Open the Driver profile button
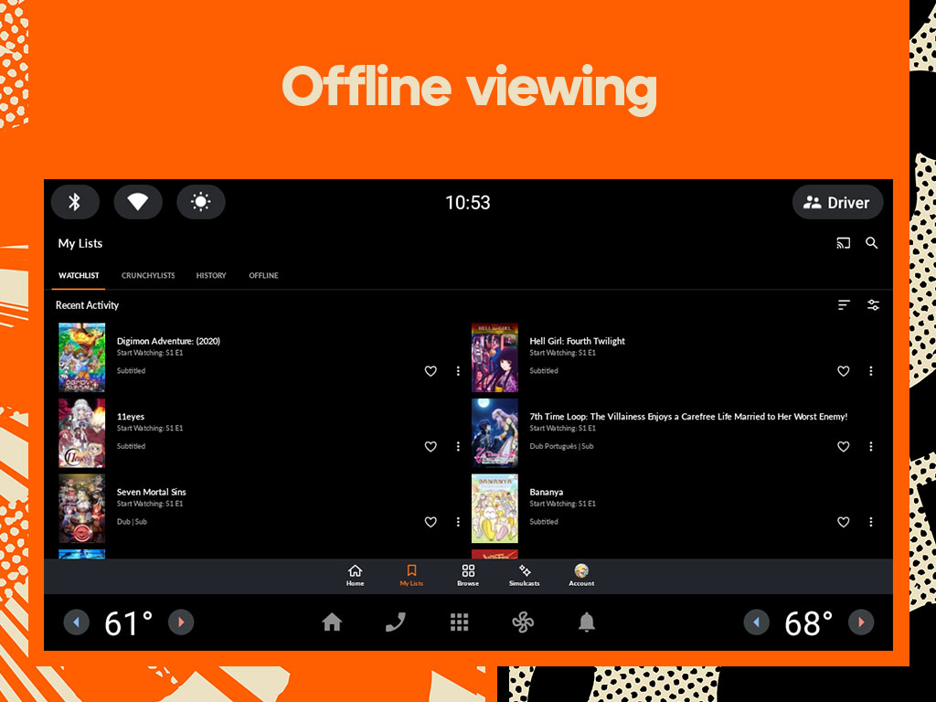Viewport: 936px width, 702px height. (837, 202)
